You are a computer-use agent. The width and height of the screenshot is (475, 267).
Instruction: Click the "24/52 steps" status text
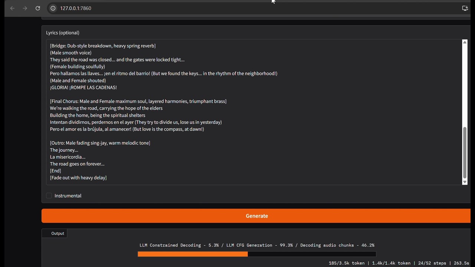click(x=432, y=263)
